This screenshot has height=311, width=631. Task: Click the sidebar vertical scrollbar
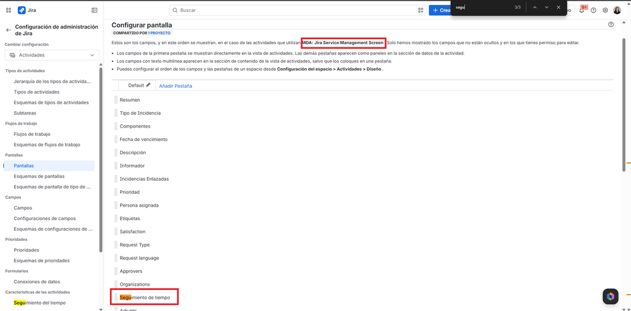point(100,161)
